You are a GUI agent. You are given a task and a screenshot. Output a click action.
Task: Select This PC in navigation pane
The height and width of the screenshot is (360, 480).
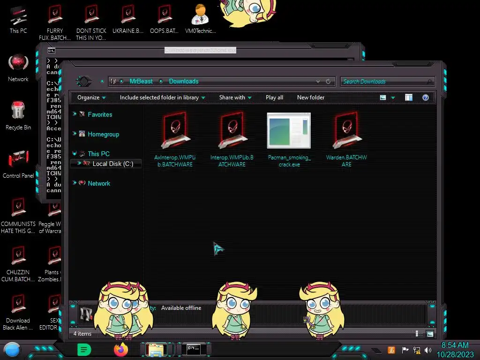(98, 154)
